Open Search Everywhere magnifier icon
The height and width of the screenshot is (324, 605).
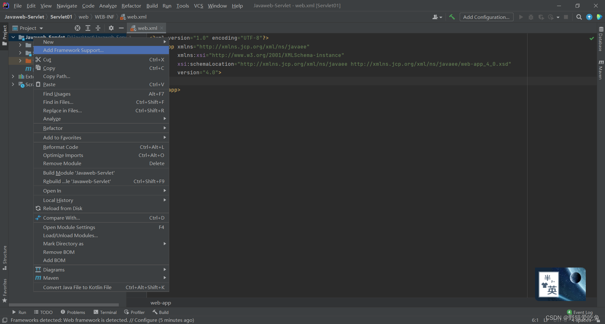pos(579,17)
